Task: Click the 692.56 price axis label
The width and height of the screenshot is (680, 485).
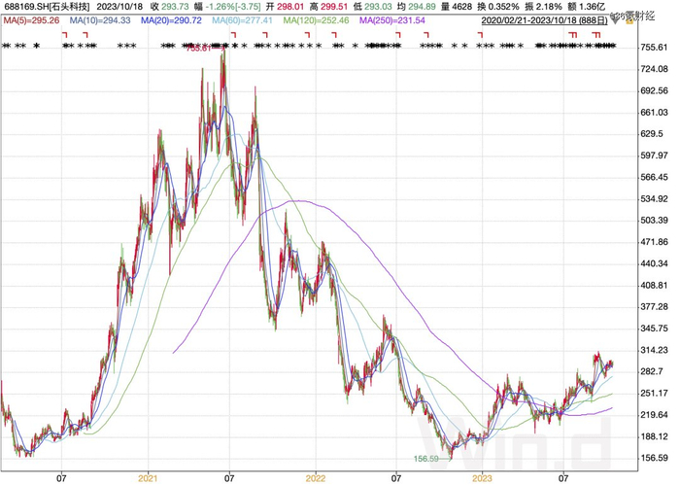Action: click(654, 90)
